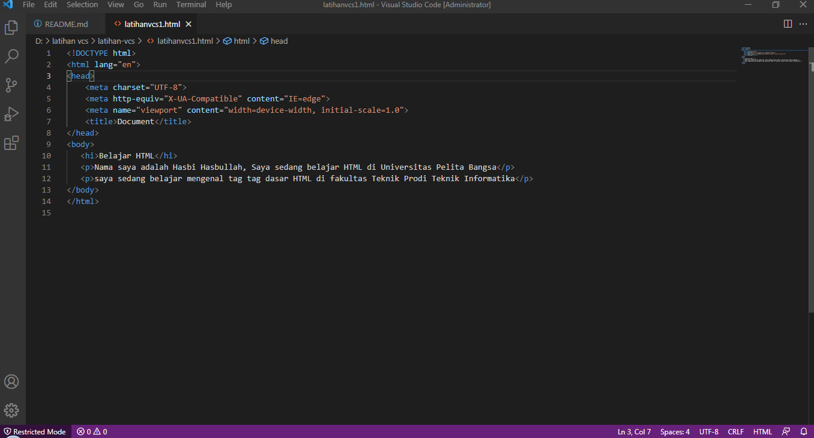Select the latihanvcs1.html tab
Viewport: 814px width, 438px height.
tap(152, 25)
